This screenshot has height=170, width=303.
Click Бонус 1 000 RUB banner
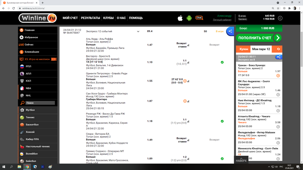pyautogui.click(x=259, y=28)
